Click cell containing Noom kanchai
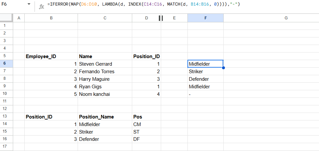Viewport: 319px width, 151px height. click(x=105, y=94)
